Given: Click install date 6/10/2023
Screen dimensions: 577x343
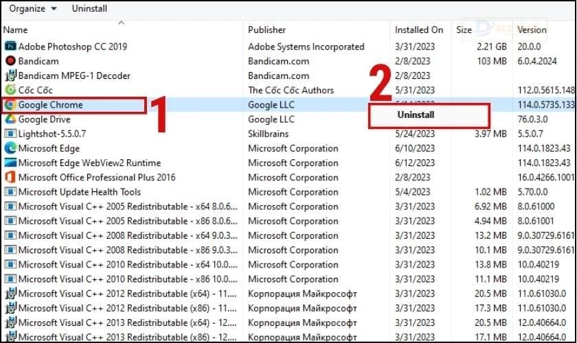Looking at the screenshot, I should coord(415,148).
